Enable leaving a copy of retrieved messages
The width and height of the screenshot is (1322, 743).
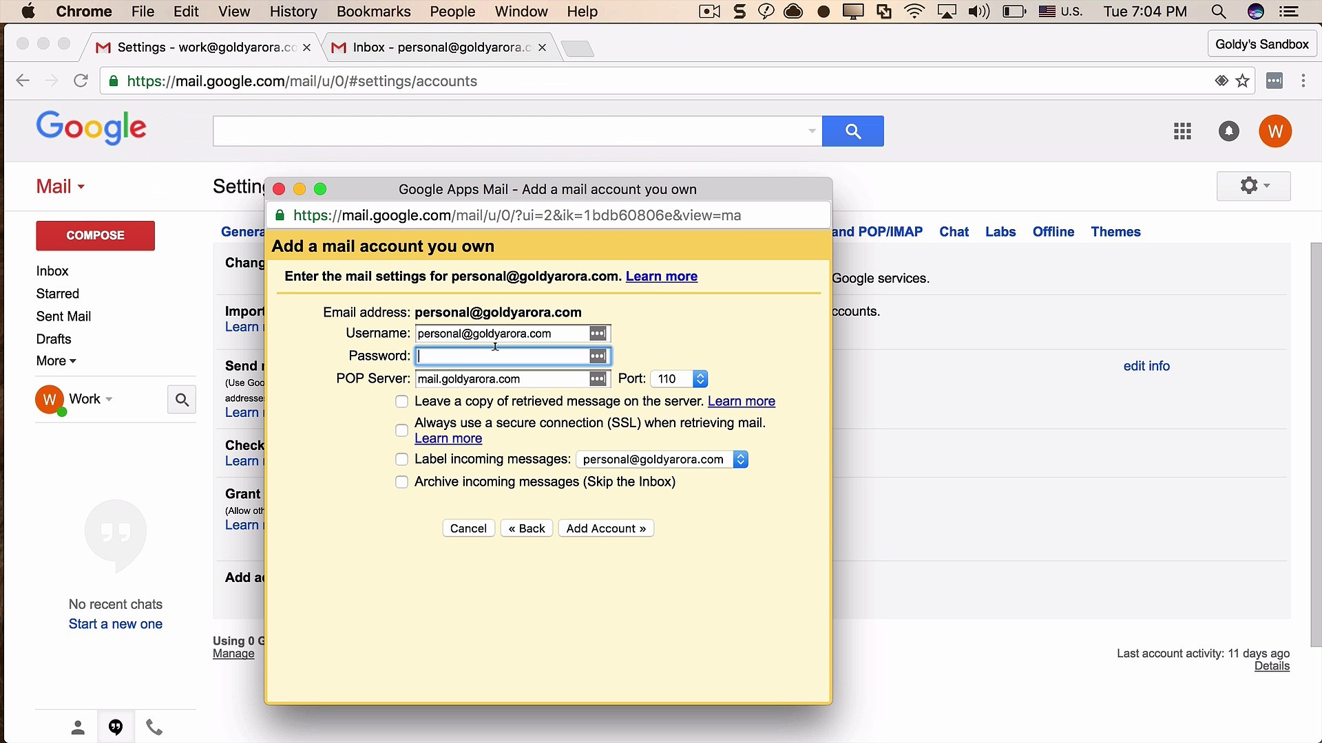click(x=401, y=402)
